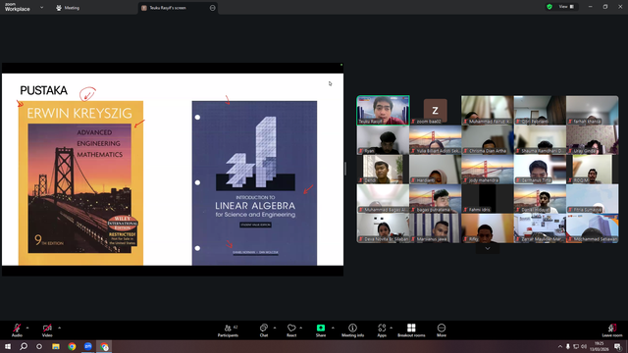
Task: Open the Participants panel
Action: click(228, 330)
